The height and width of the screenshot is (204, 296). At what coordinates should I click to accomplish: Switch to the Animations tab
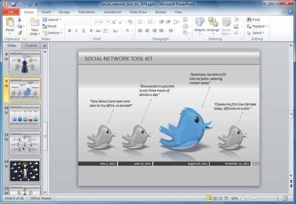click(112, 12)
